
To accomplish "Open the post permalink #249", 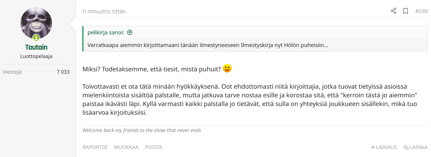I will (421, 11).
